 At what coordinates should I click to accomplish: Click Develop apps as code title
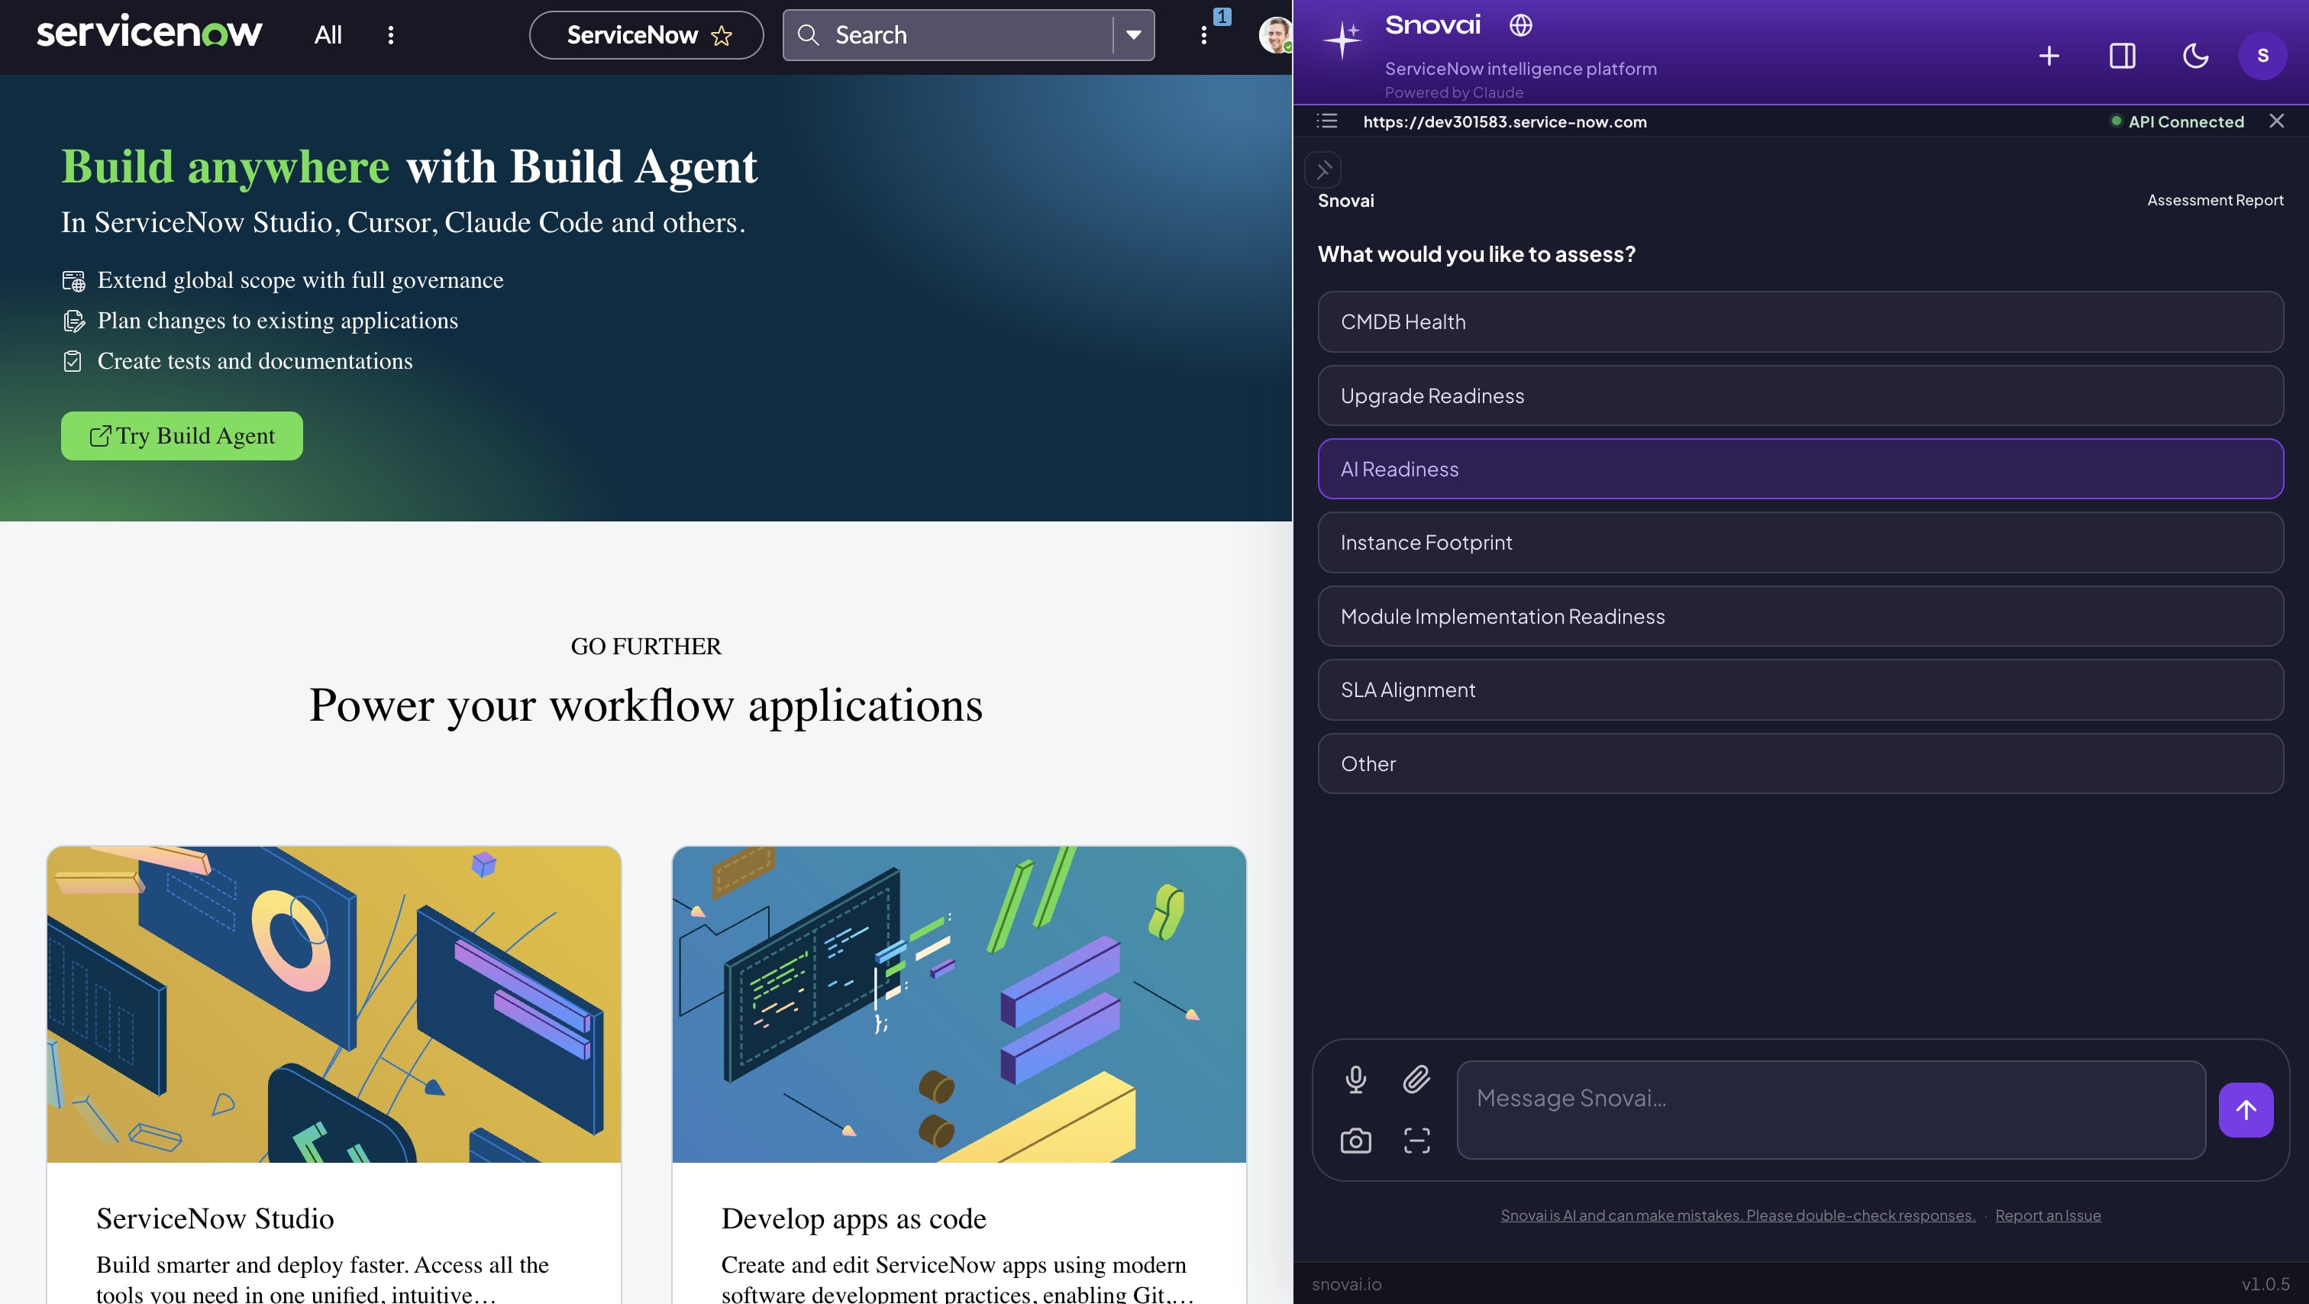coord(854,1218)
